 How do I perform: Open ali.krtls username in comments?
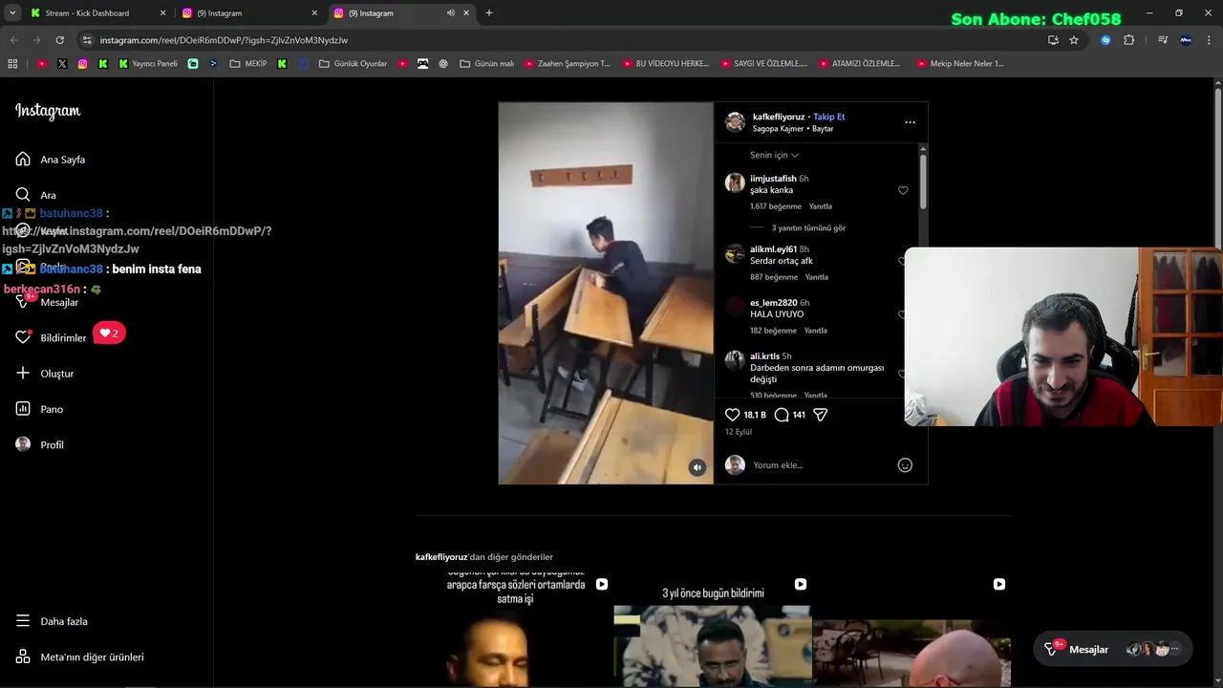click(x=764, y=356)
